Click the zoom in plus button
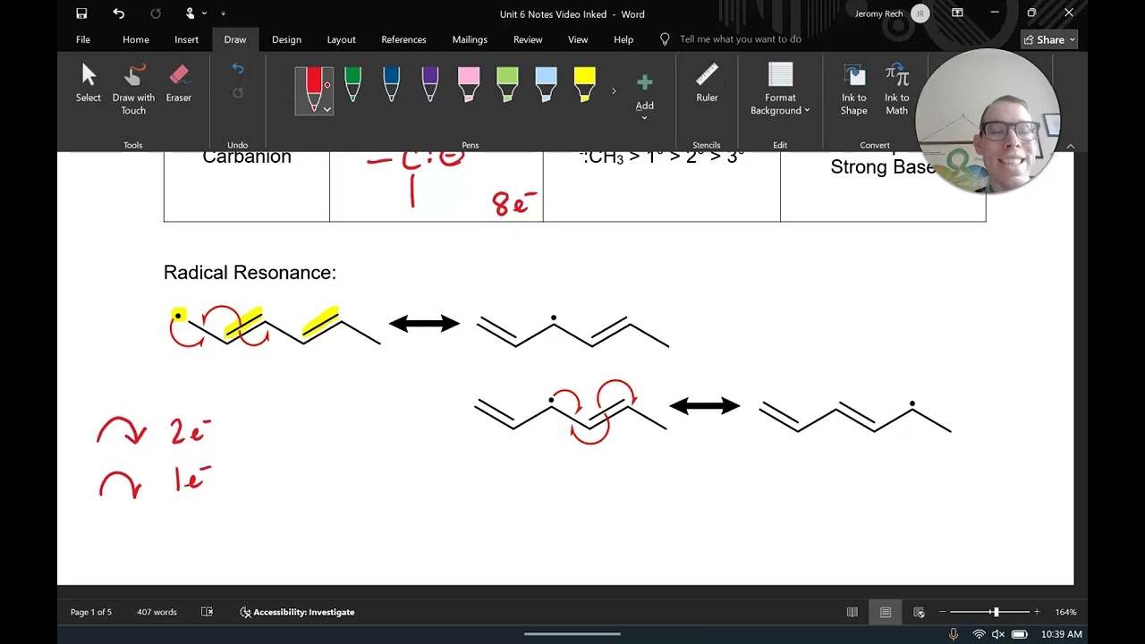This screenshot has height=644, width=1145. [1037, 612]
